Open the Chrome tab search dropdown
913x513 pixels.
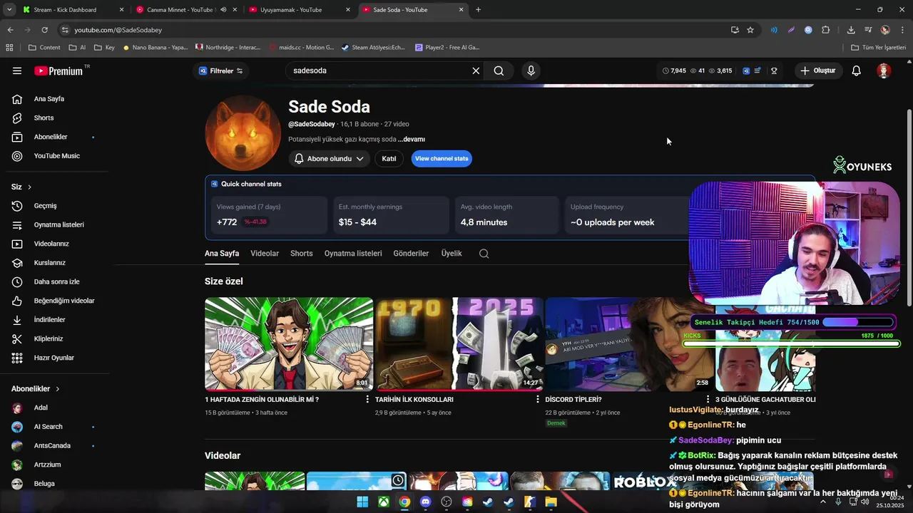[x=9, y=10]
